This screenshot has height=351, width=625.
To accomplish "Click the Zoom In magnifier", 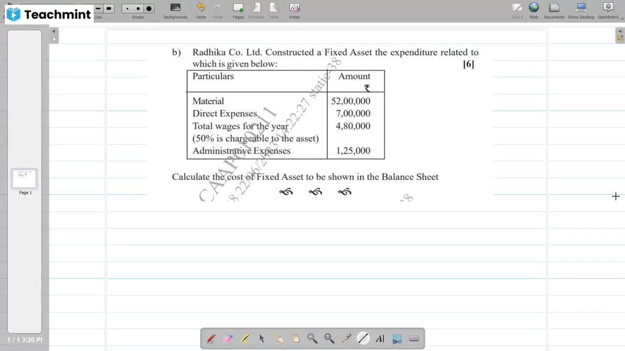I will 312,338.
